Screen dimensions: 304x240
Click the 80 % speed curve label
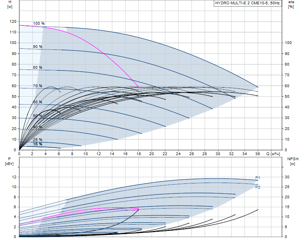[38, 68]
